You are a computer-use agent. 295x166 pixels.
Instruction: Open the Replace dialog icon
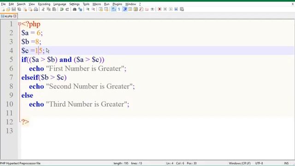(80, 9)
